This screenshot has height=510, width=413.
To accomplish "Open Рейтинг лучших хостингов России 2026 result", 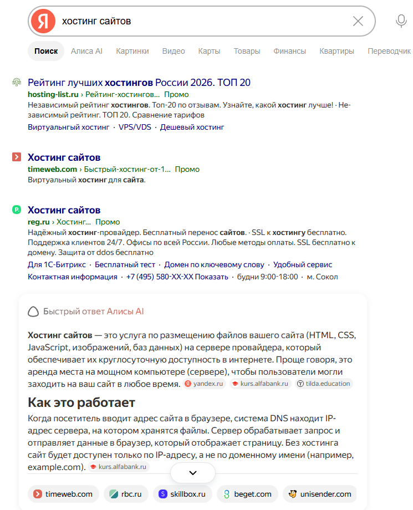I will pyautogui.click(x=139, y=83).
